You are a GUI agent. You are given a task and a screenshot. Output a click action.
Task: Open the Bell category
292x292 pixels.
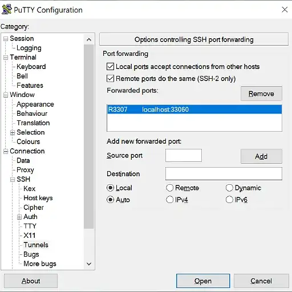coord(22,76)
